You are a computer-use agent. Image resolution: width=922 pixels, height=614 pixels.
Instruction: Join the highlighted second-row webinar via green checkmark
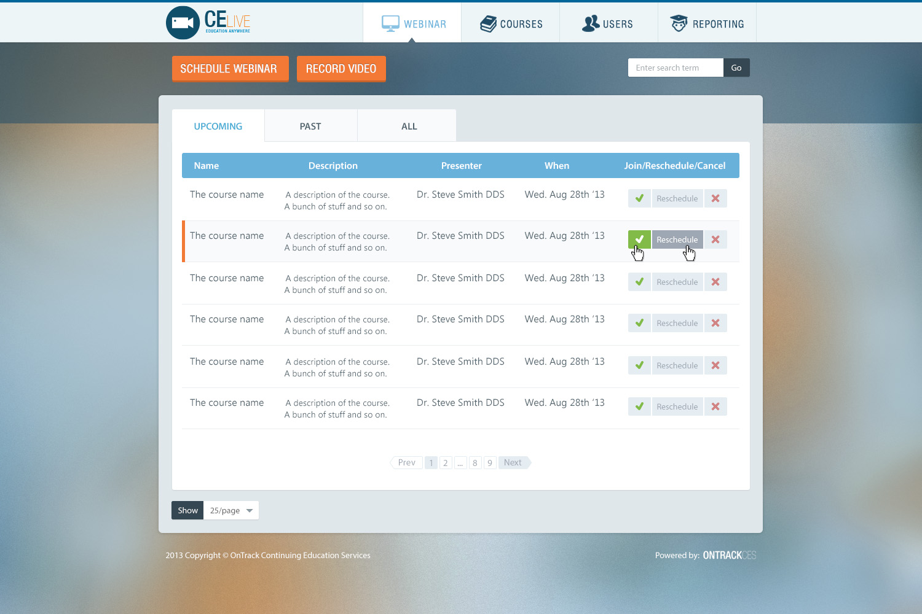(639, 239)
